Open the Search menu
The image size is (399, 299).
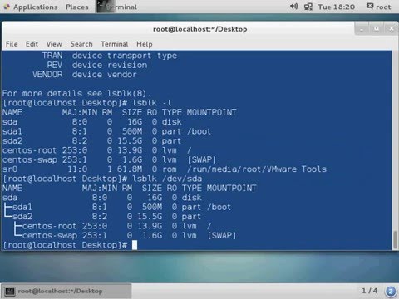click(81, 44)
